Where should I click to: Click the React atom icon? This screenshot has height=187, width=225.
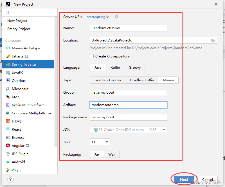click(8, 129)
